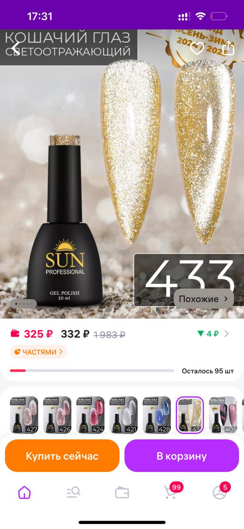244x529 pixels.
Task: Select color variant thumbnail 427
Action: [x=24, y=415]
